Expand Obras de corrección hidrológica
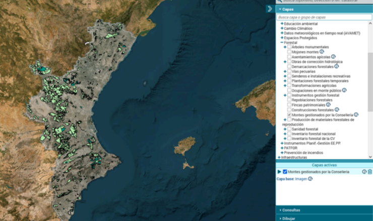 coord(285,62)
